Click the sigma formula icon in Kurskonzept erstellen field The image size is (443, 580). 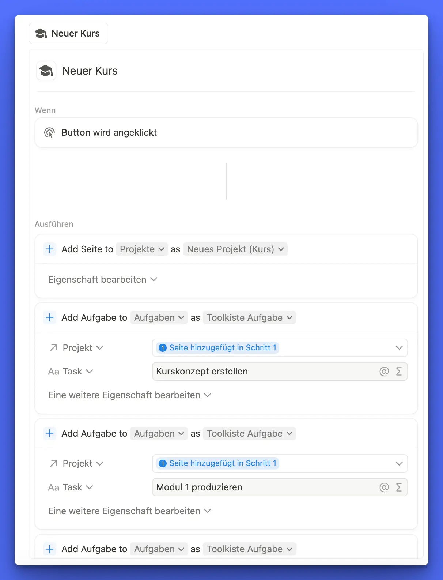coord(399,372)
